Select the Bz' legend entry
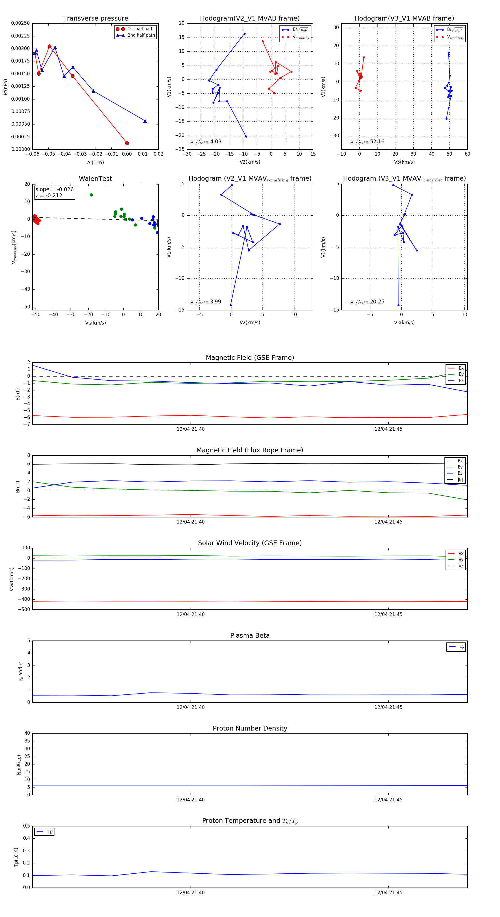This screenshot has width=500, height=917. pos(456,473)
